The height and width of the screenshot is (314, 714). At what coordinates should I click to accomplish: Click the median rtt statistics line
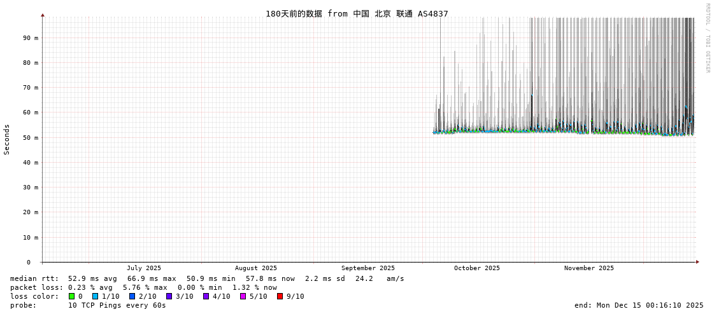click(x=207, y=278)
